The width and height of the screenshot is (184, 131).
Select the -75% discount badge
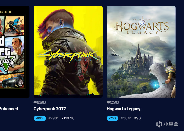(112, 118)
